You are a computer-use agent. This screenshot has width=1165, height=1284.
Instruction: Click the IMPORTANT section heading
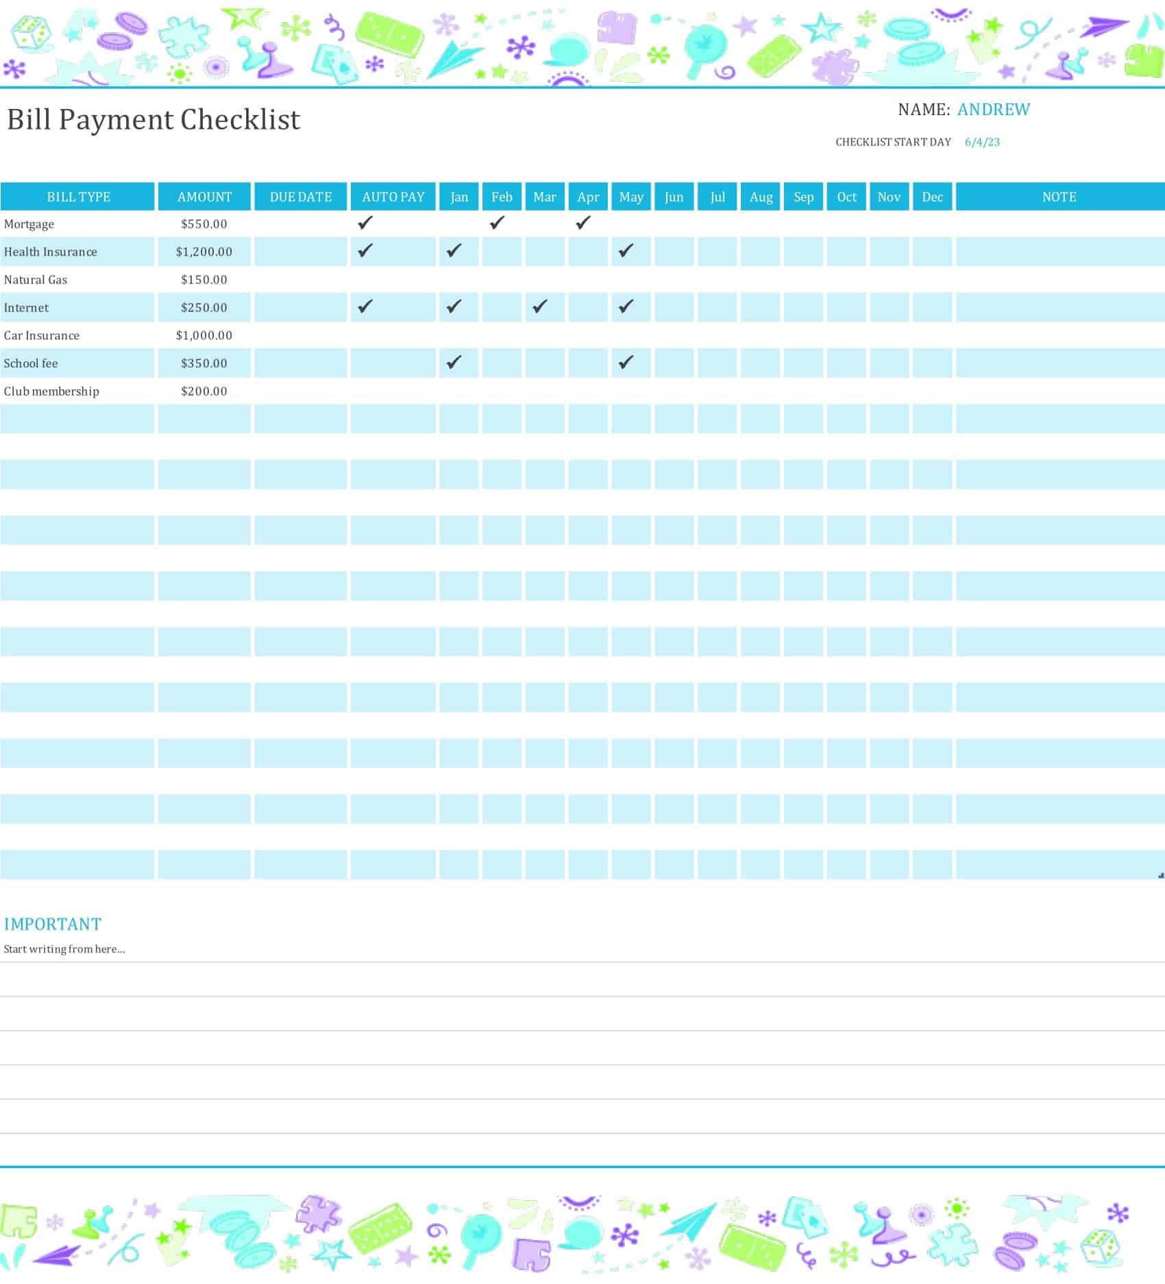53,924
